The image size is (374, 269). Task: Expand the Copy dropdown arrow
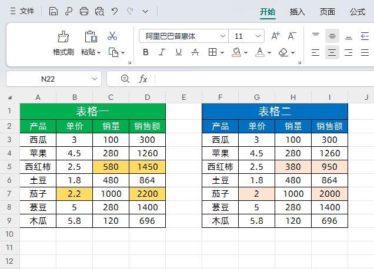point(123,52)
